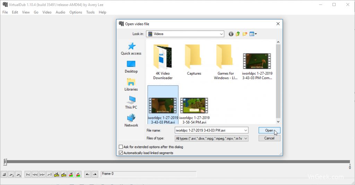
Task: Open the Tools menu
Action: click(x=90, y=12)
